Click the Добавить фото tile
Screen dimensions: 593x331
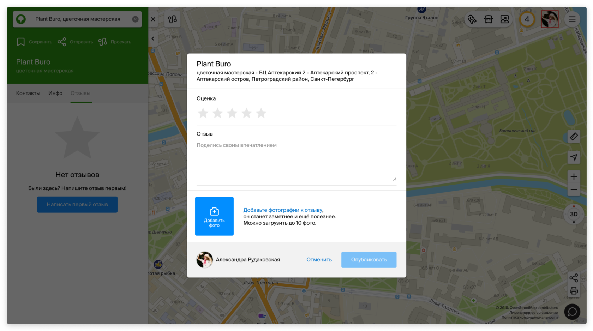[214, 216]
